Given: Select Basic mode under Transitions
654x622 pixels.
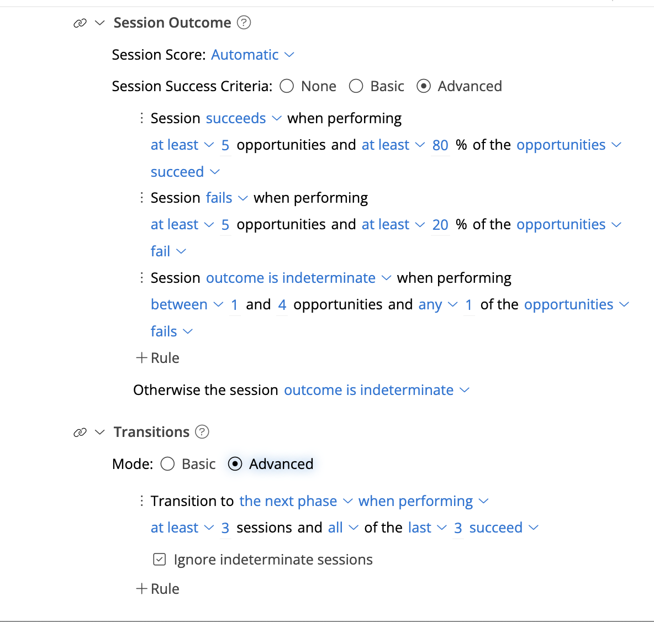Looking at the screenshot, I should click(167, 464).
